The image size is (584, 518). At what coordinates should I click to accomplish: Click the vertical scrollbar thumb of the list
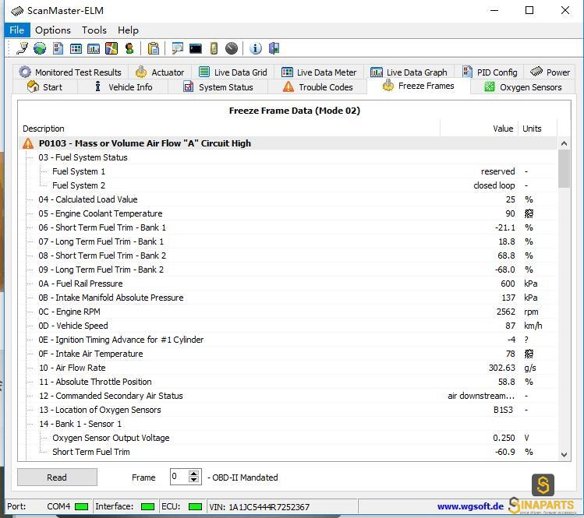[x=564, y=169]
